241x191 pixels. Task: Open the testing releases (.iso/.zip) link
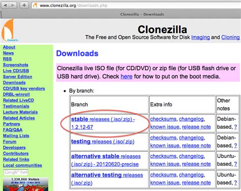pos(103,142)
